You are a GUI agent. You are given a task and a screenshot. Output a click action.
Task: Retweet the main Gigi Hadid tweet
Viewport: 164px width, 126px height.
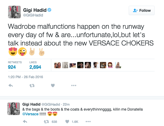32,85
